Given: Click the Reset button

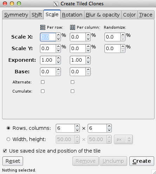Looking at the screenshot, I should click(x=13, y=161).
